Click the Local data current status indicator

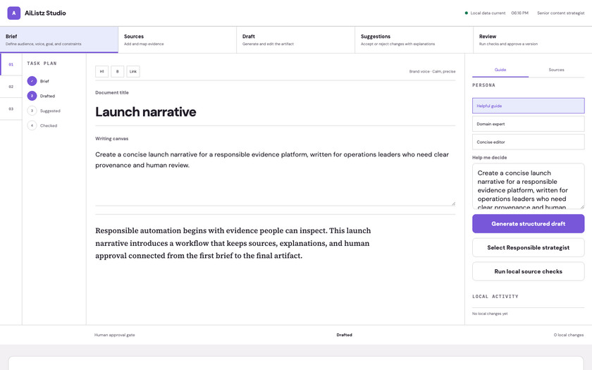click(x=485, y=13)
